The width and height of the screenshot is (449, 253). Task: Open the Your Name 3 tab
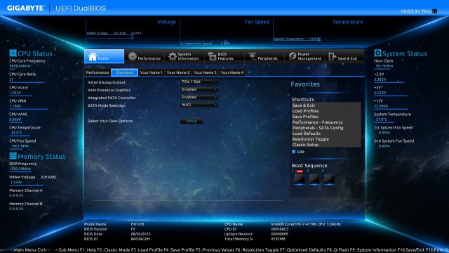click(x=205, y=72)
